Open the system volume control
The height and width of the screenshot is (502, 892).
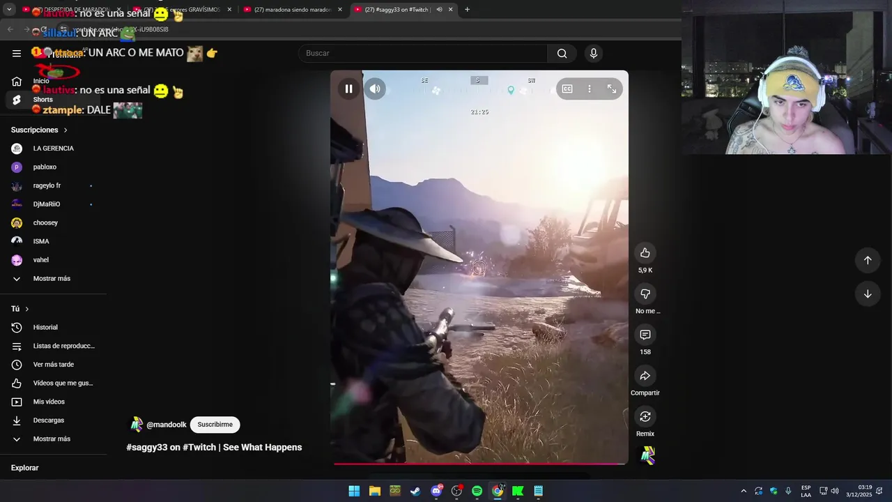[x=835, y=491]
